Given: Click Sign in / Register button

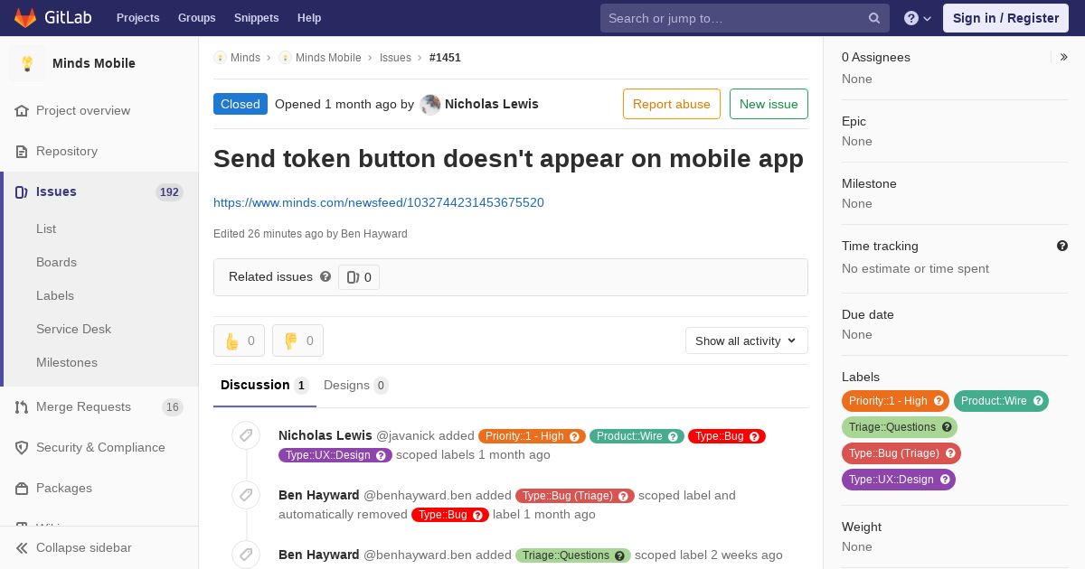Looking at the screenshot, I should (1005, 18).
